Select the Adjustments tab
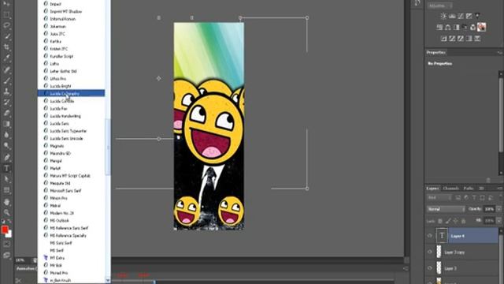Viewport: 504px width, 284px height. [439, 6]
